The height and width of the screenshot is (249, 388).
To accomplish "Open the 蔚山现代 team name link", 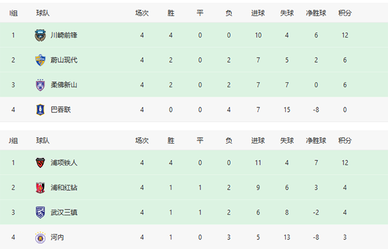I will [64, 60].
